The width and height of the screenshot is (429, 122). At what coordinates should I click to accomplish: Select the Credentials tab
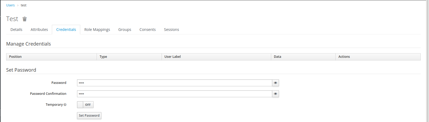(x=66, y=30)
